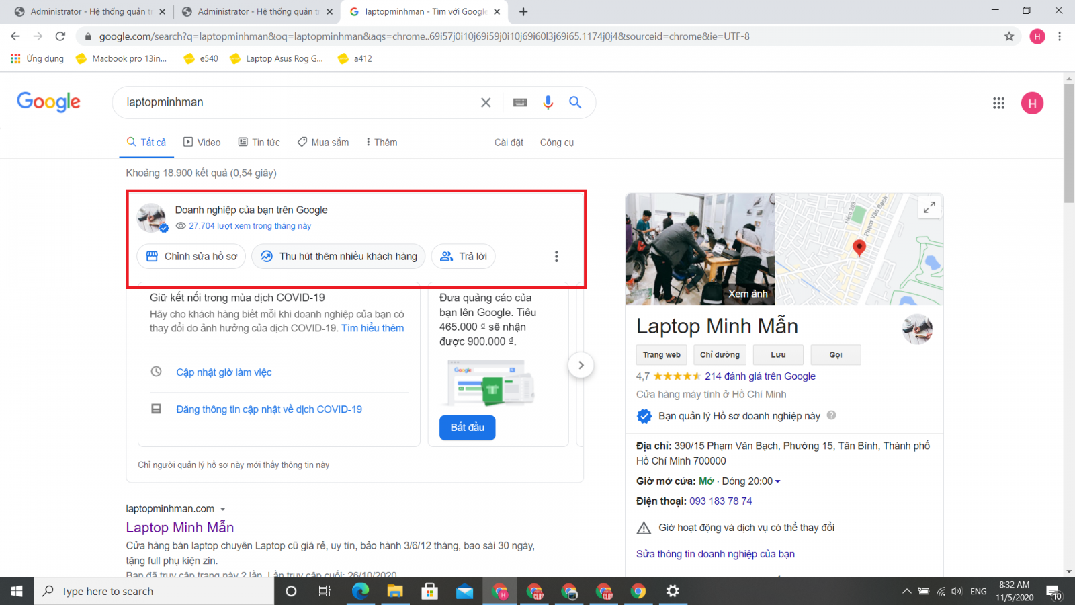Image resolution: width=1075 pixels, height=605 pixels.
Task: Expand the opening hours dropdown
Action: (x=778, y=481)
